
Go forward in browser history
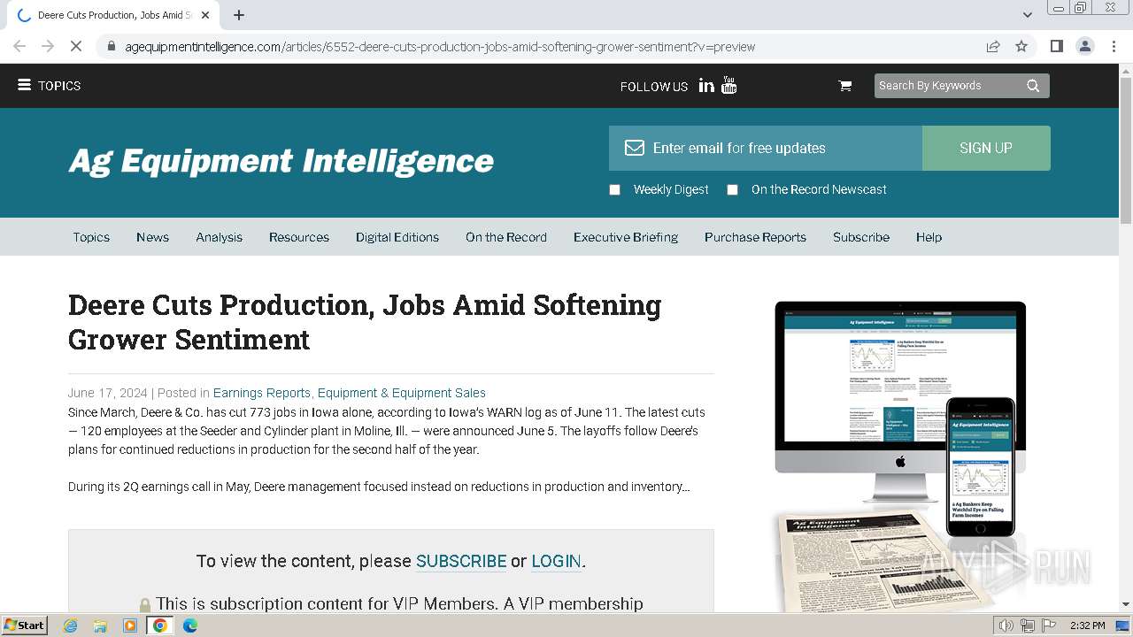(x=48, y=46)
